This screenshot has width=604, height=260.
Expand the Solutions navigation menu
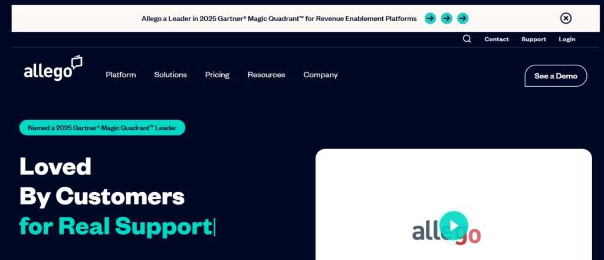click(x=170, y=75)
